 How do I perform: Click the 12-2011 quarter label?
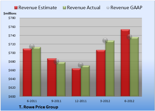point(81,101)
